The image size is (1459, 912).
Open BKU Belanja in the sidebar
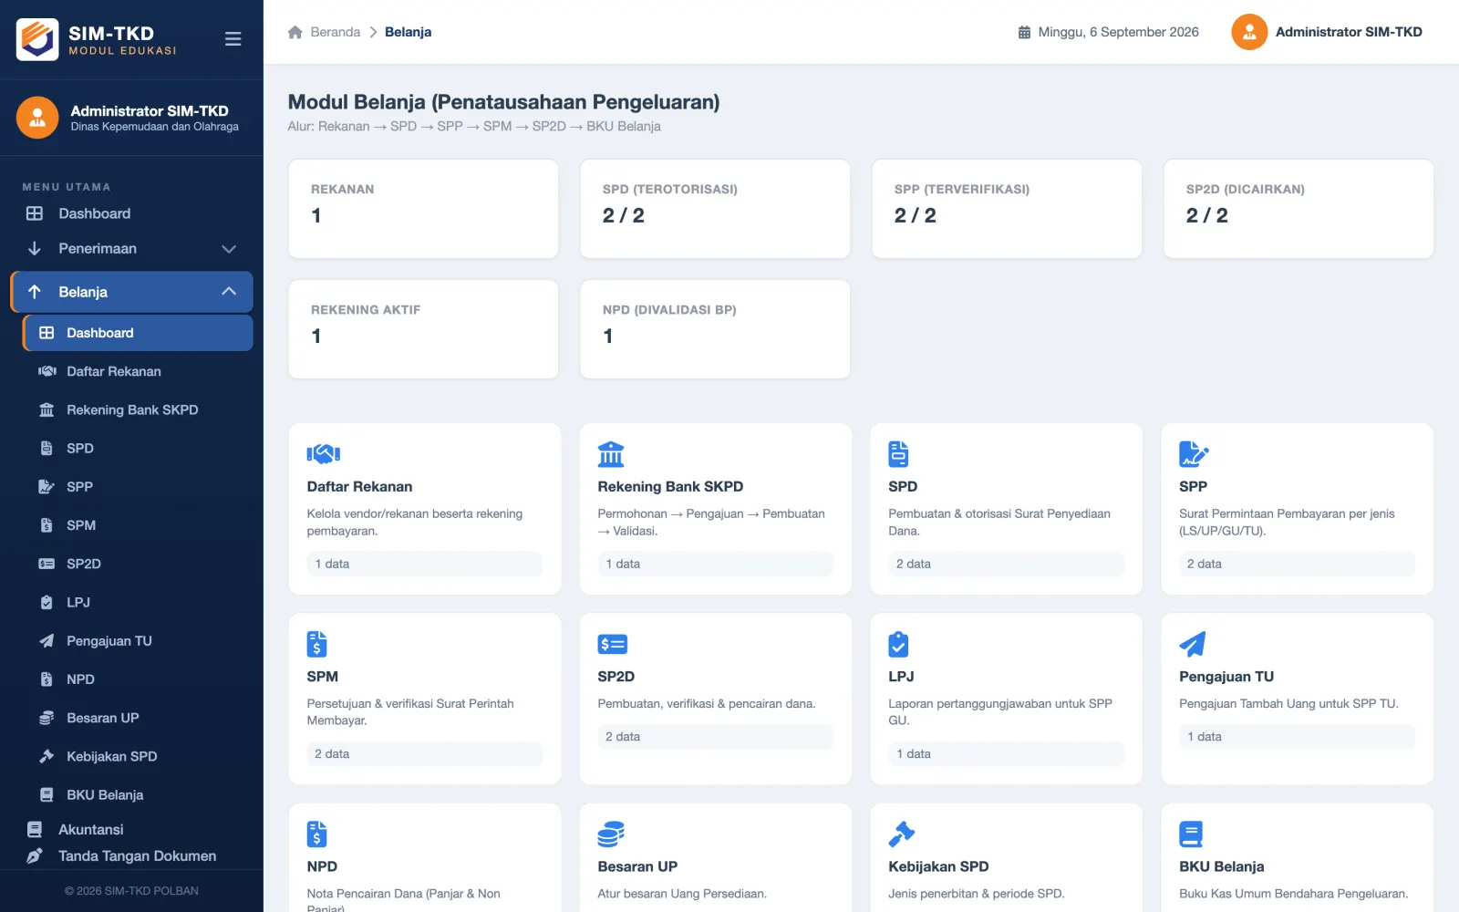click(x=138, y=794)
